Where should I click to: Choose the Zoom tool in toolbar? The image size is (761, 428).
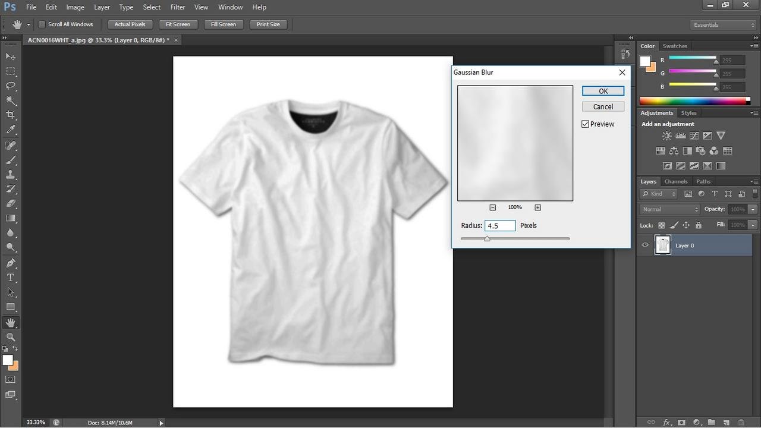pos(11,337)
